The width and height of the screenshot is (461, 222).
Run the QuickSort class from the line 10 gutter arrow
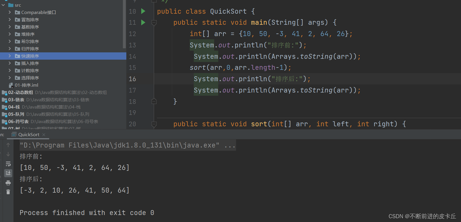(143, 11)
